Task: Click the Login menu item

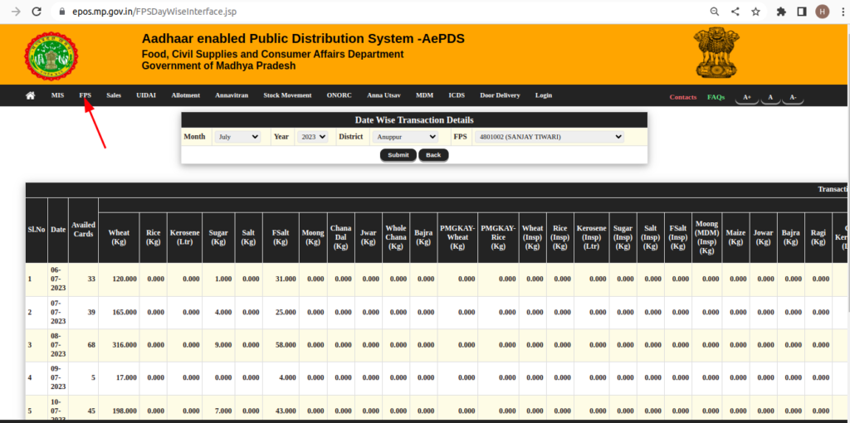Action: click(543, 95)
